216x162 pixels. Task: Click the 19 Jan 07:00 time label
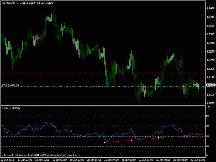coord(59,160)
